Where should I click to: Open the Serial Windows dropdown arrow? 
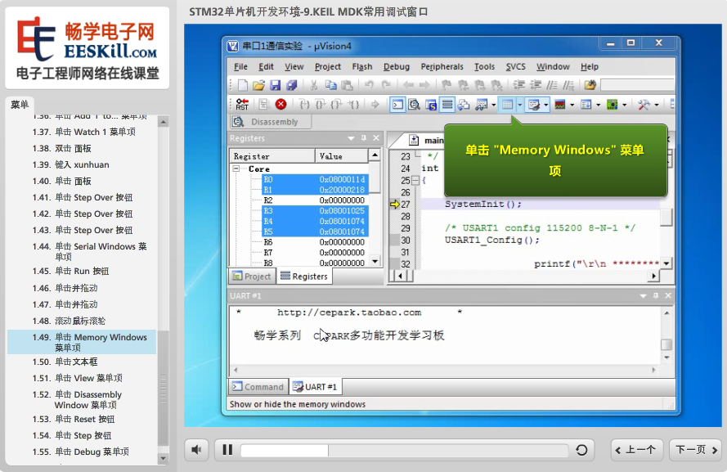tap(545, 105)
